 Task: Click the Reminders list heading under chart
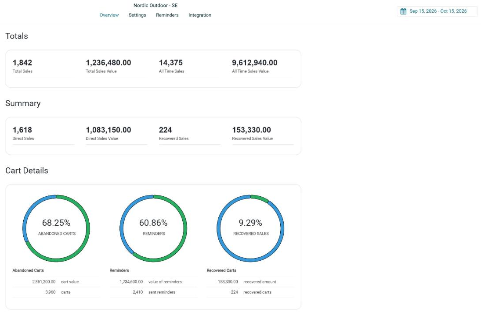[119, 270]
